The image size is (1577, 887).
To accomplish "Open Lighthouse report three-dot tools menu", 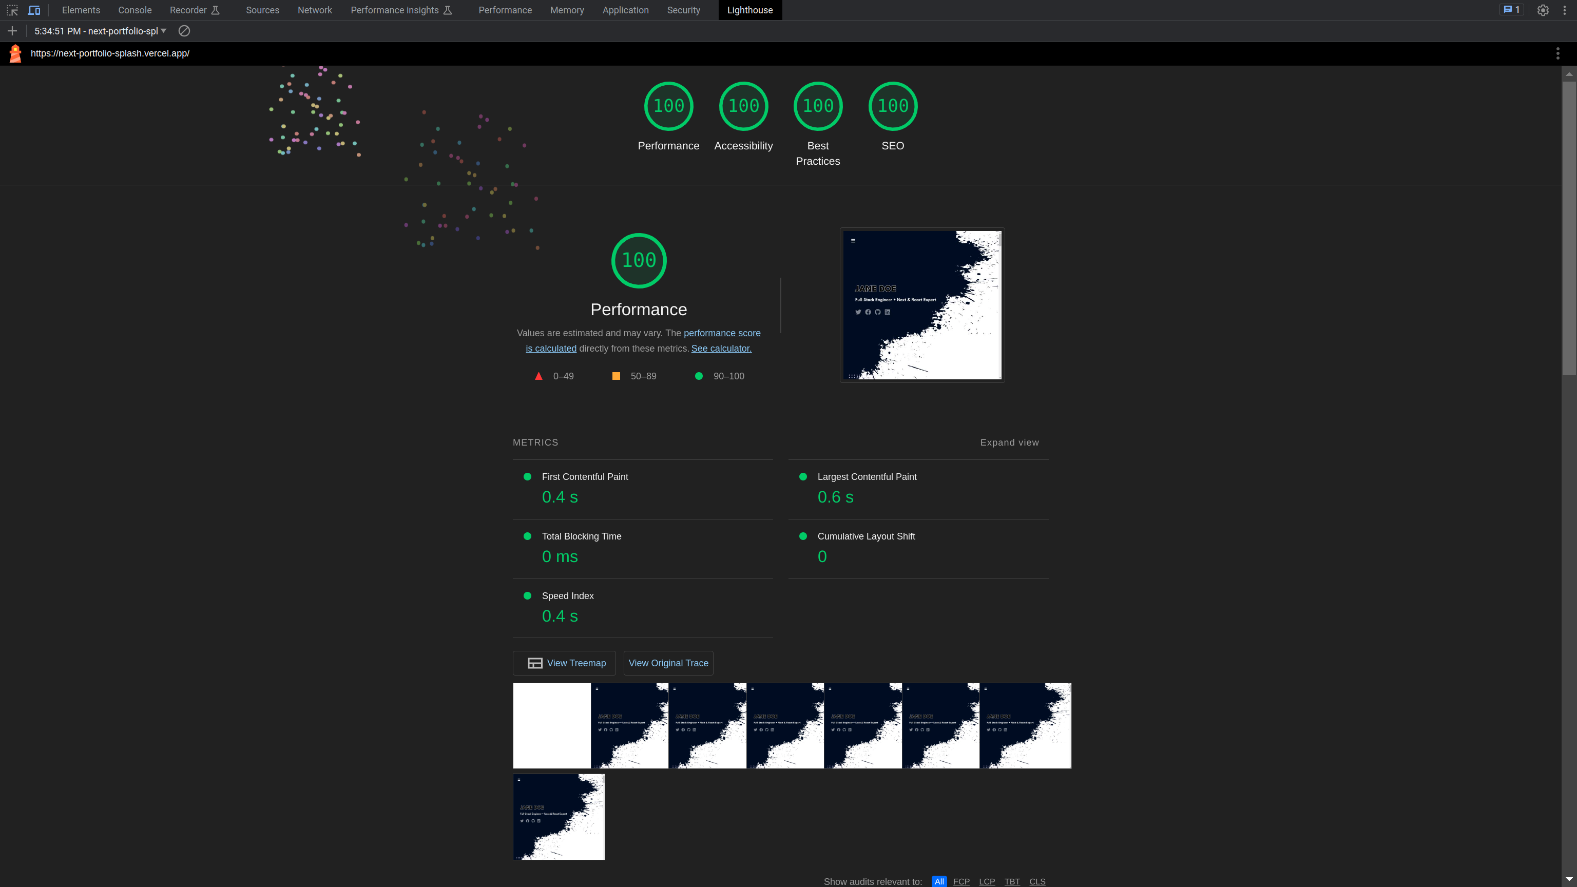I will [x=1557, y=54].
